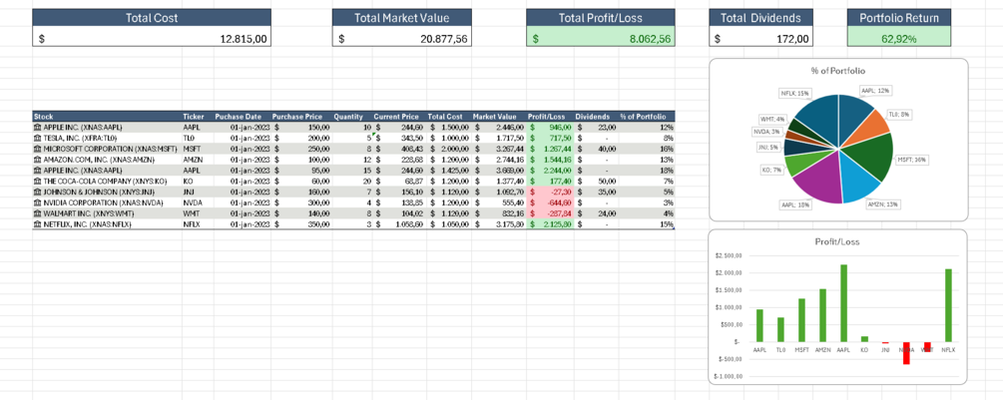Select the NVDA ticker cell

tap(197, 201)
